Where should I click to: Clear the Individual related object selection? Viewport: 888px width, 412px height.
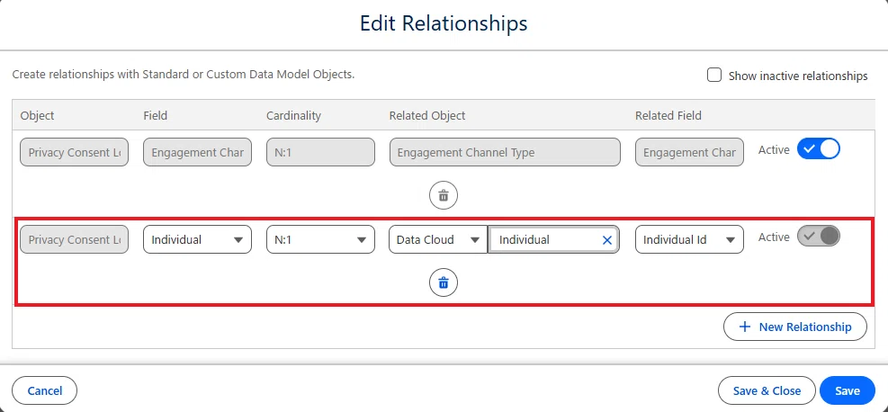606,240
